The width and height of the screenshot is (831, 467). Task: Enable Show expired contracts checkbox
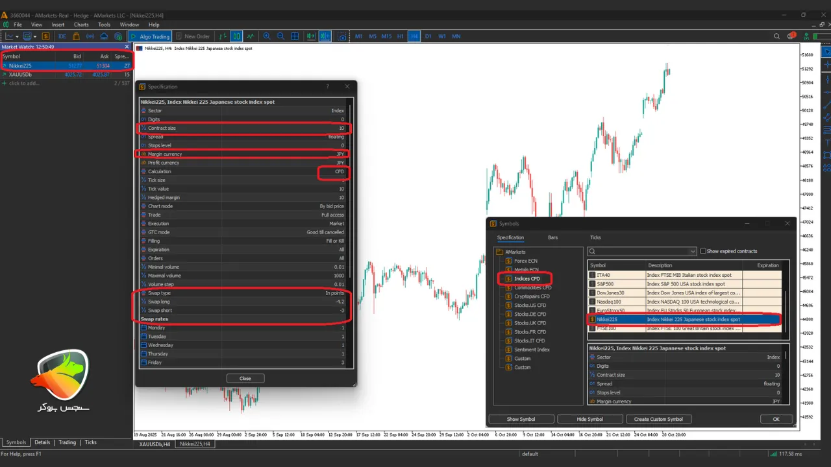(702, 251)
